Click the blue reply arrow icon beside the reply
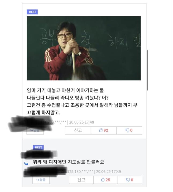 coord(26,164)
